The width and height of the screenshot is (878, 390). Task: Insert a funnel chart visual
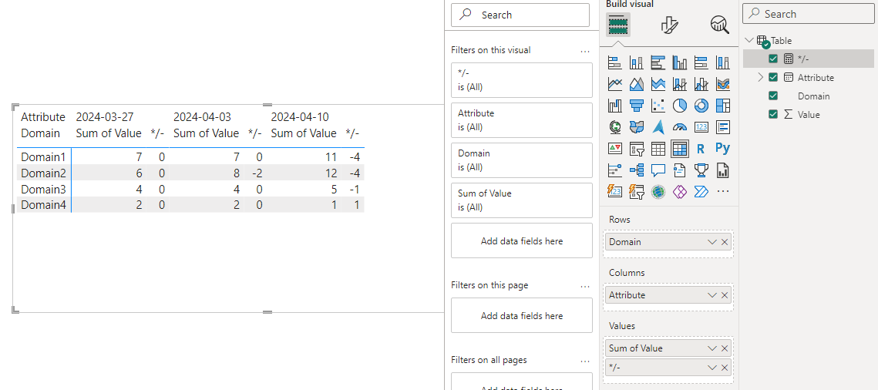click(x=636, y=105)
